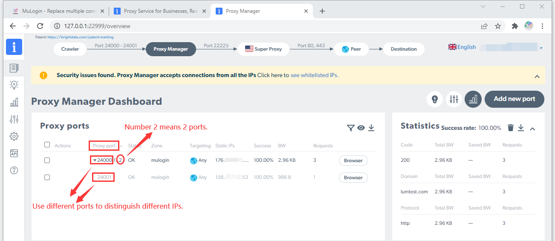
Task: Open the brightdata patent-marking link
Action: (81, 37)
